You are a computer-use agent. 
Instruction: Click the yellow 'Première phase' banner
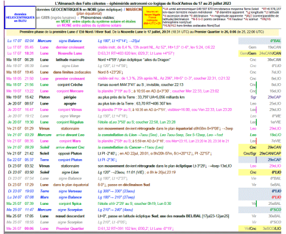click(142, 32)
